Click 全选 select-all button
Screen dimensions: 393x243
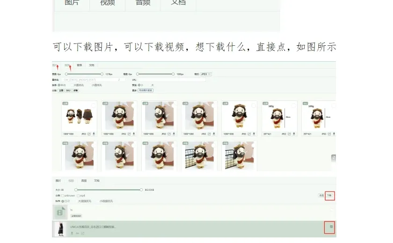321,195
